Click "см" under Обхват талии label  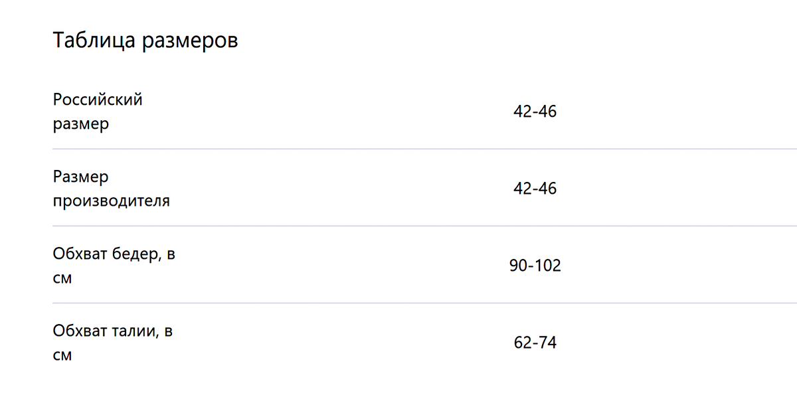pos(62,355)
